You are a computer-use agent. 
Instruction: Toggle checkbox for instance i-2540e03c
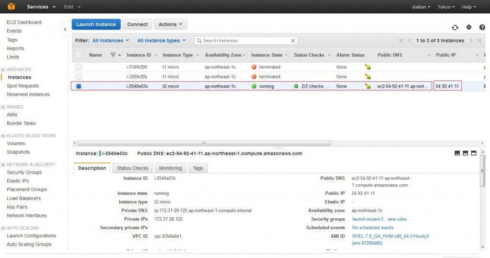pyautogui.click(x=79, y=87)
